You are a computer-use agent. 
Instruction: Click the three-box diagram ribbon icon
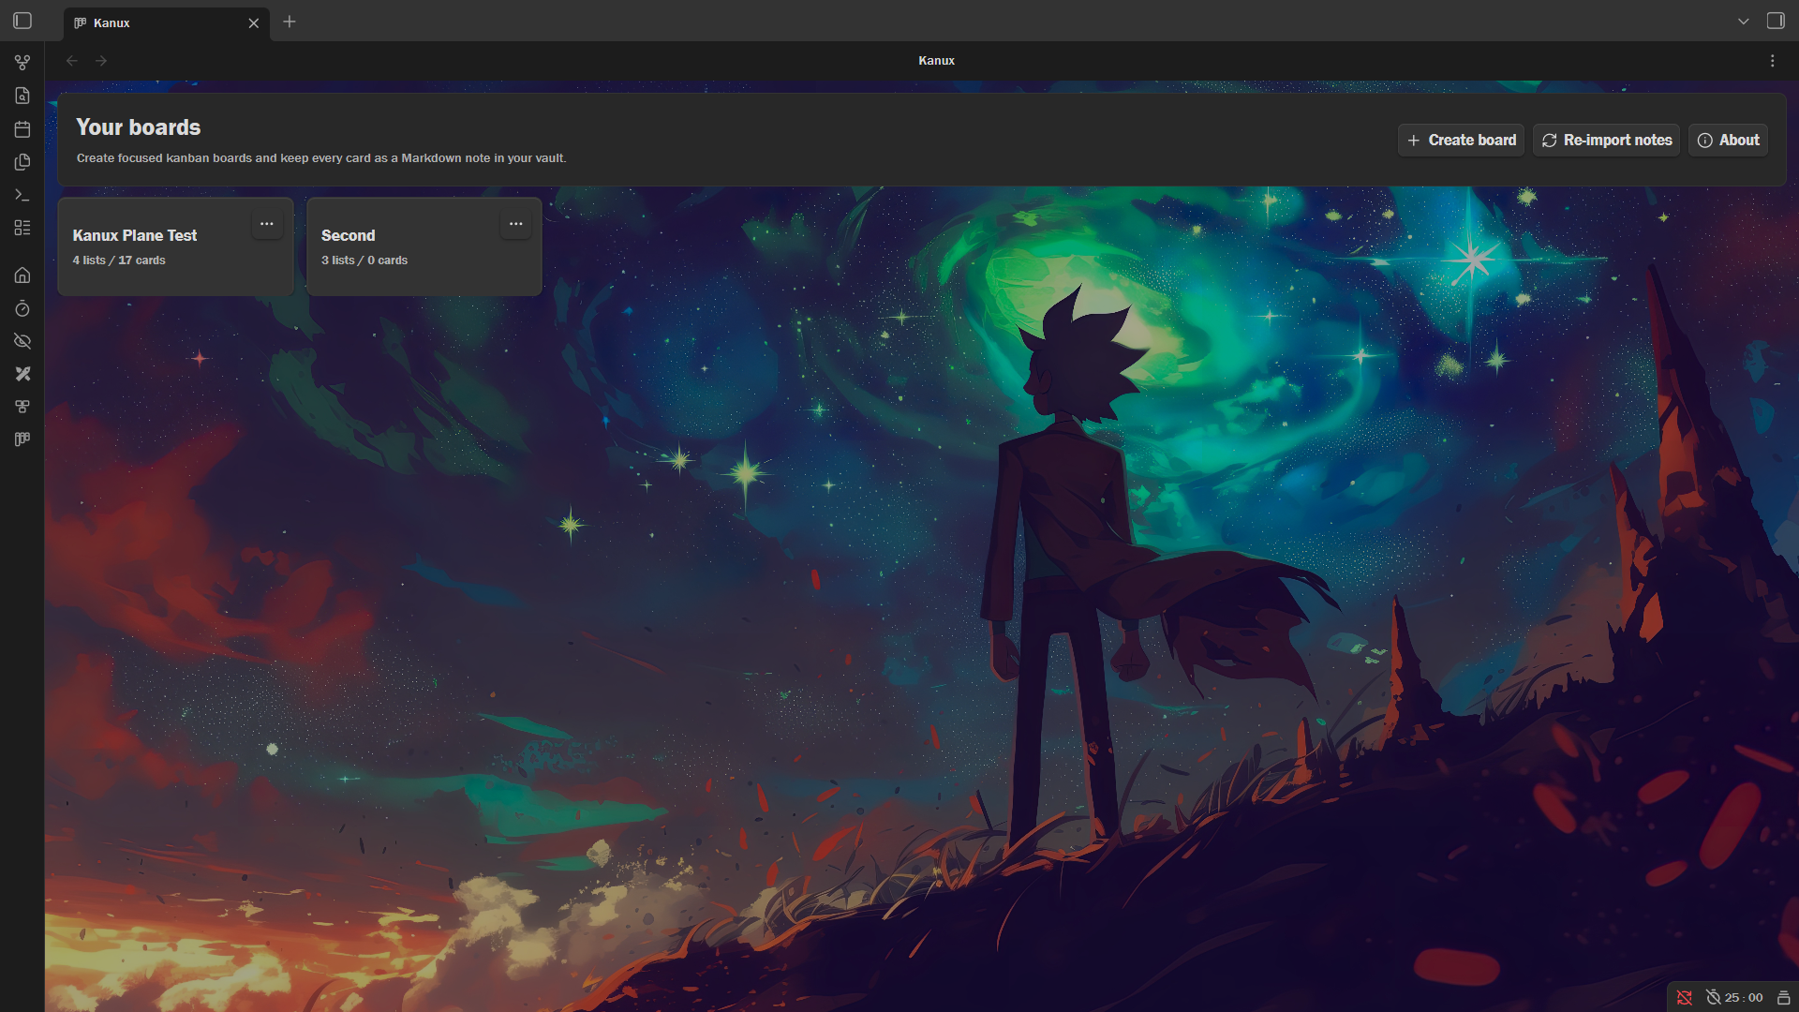tap(22, 407)
